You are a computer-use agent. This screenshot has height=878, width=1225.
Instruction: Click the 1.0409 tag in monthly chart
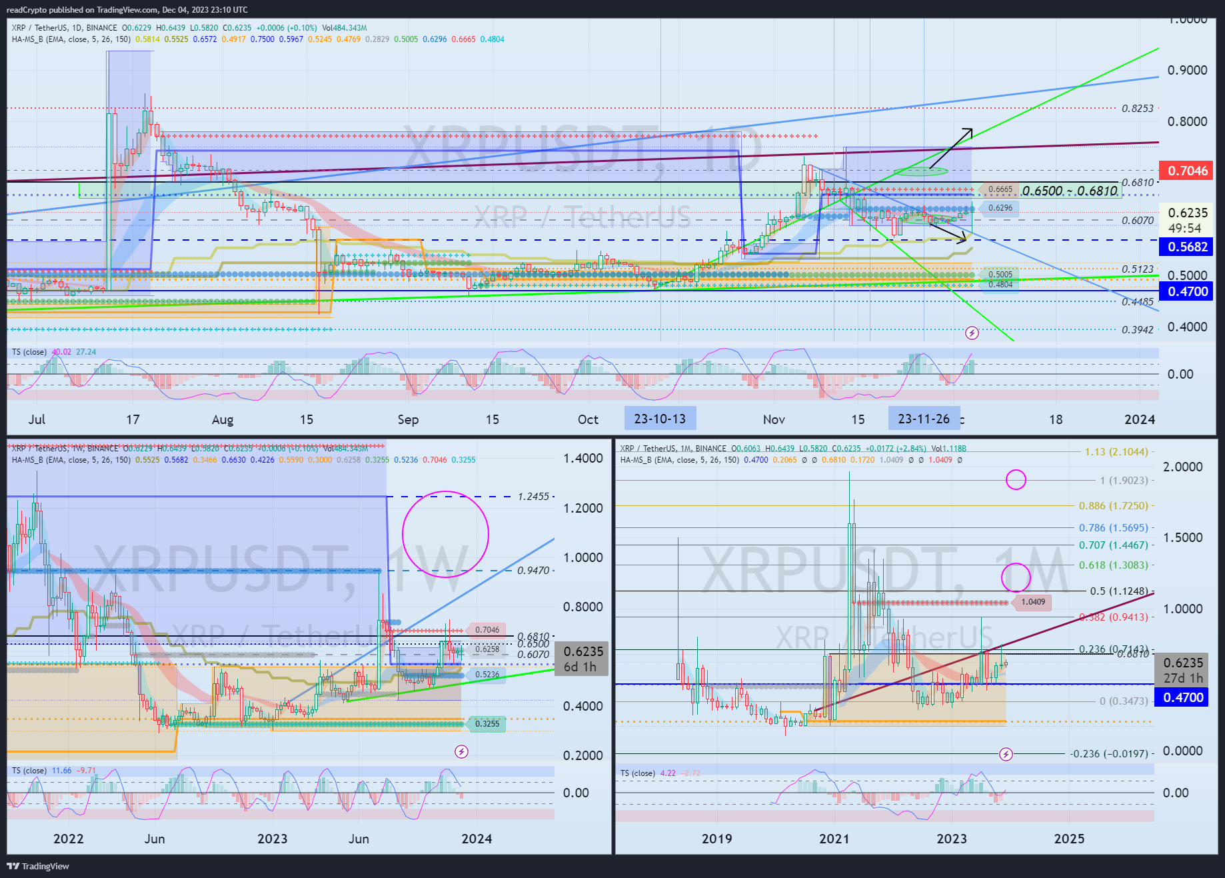point(1032,602)
